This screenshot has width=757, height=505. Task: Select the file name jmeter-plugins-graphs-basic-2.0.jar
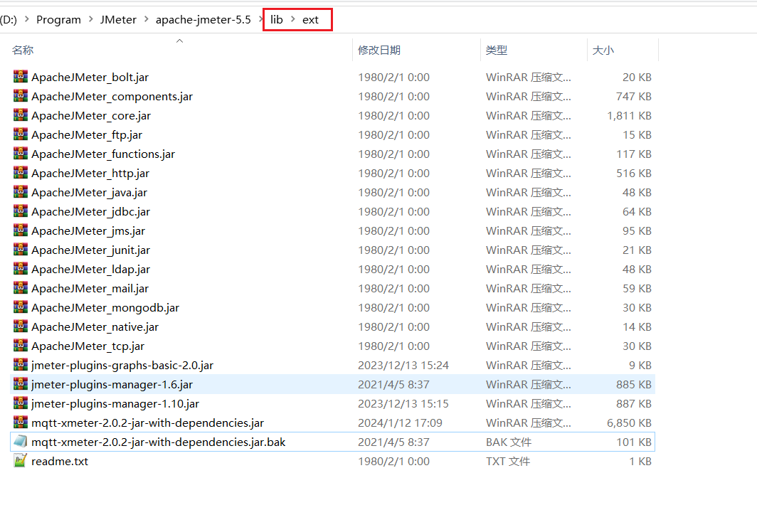[x=122, y=366]
